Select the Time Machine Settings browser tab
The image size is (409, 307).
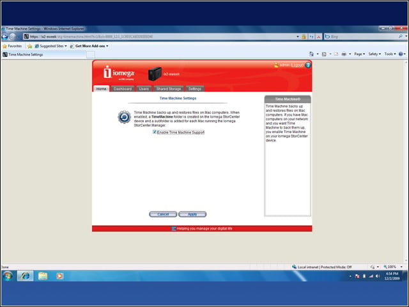click(x=44, y=54)
